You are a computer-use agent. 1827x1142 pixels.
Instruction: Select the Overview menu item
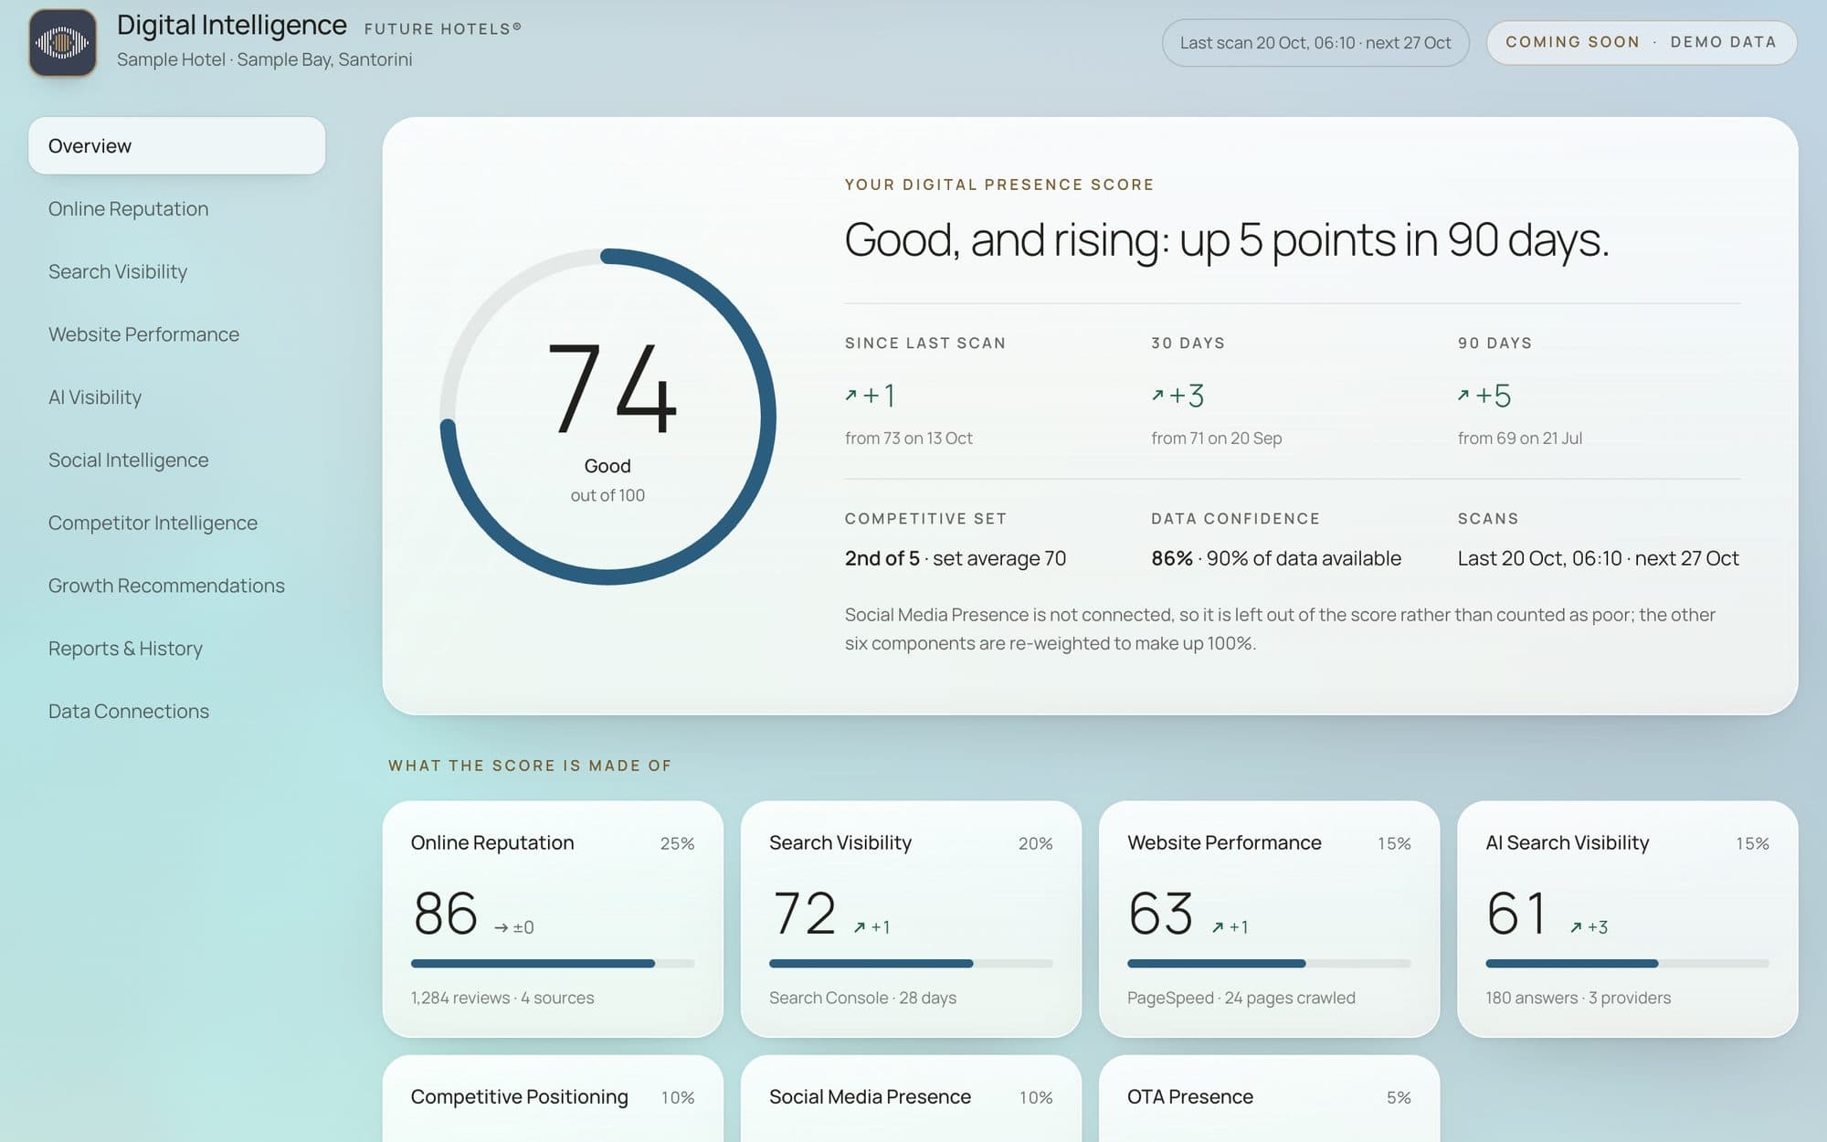click(x=176, y=146)
